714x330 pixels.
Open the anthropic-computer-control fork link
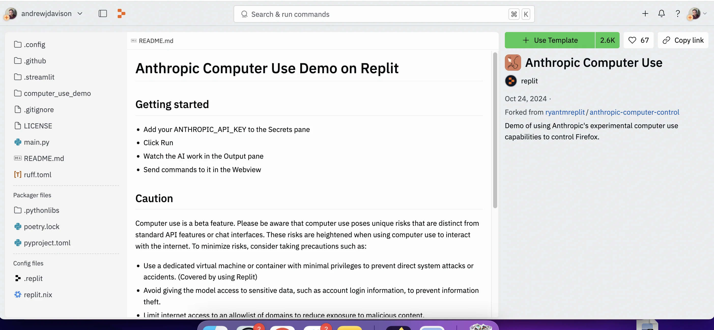pos(634,112)
